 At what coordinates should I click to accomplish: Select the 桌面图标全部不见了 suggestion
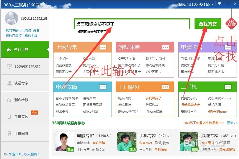point(132,32)
